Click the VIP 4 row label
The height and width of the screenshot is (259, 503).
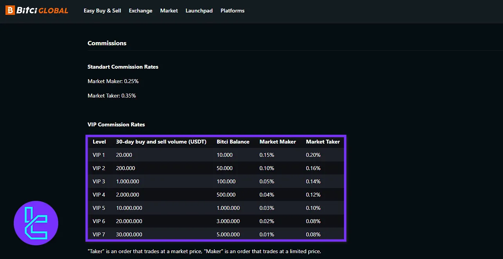click(x=99, y=195)
